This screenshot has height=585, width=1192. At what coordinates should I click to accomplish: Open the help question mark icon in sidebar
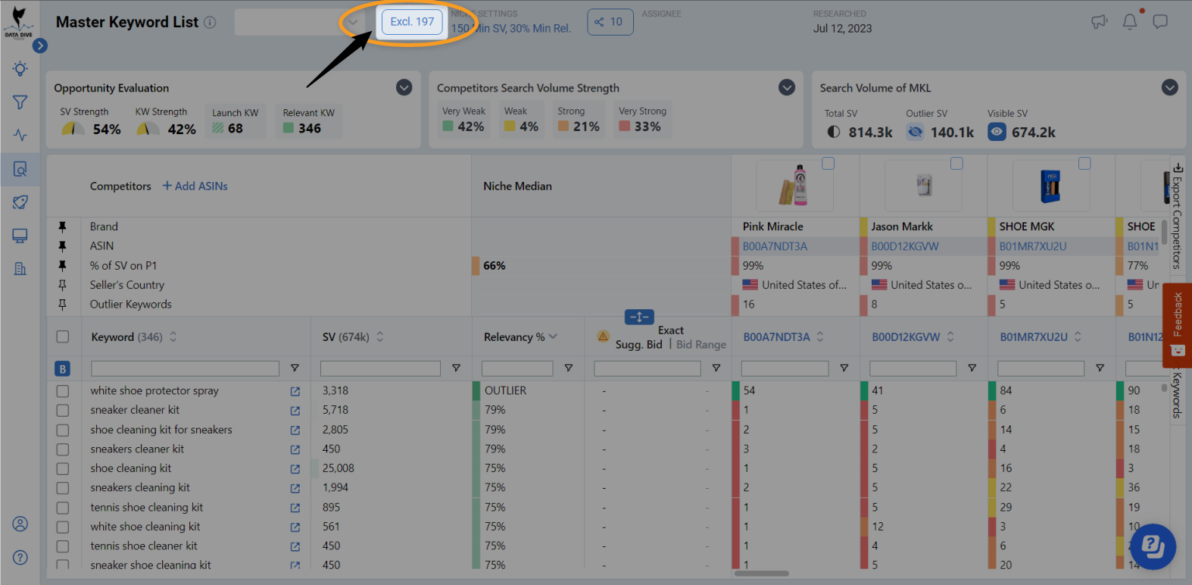[x=20, y=558]
